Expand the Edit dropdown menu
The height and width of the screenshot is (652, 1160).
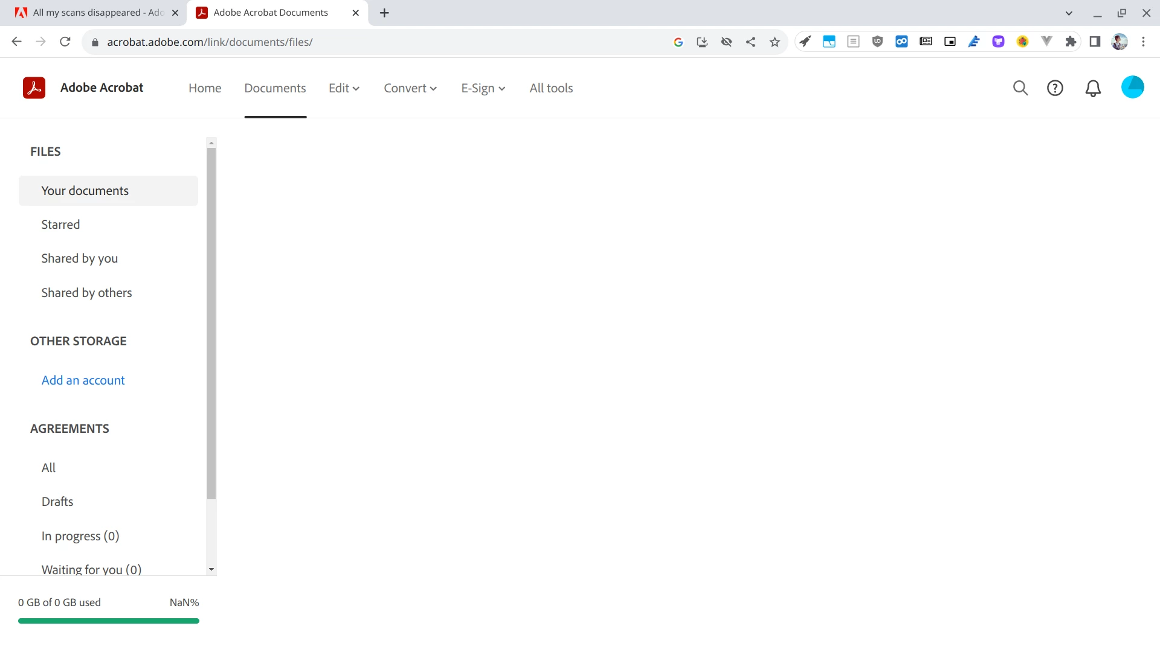pos(344,88)
